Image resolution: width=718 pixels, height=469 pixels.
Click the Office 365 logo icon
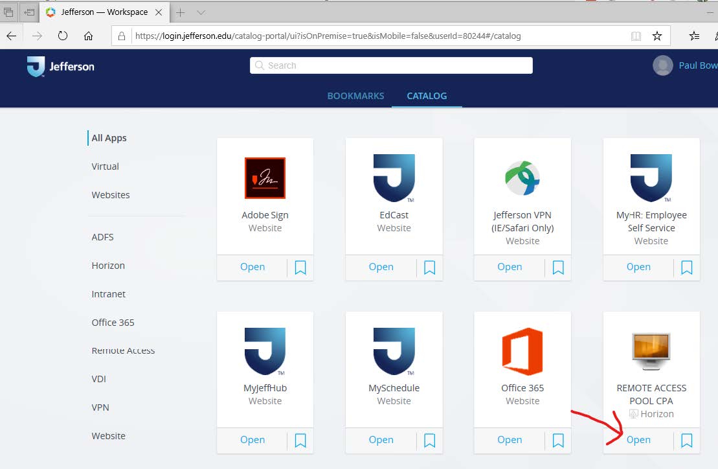pyautogui.click(x=522, y=351)
